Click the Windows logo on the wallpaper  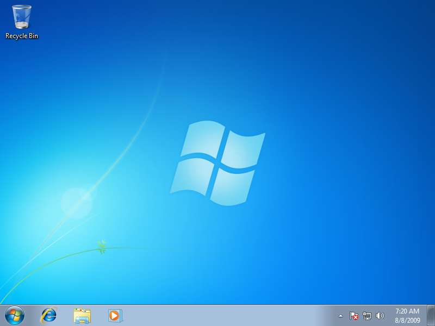pyautogui.click(x=217, y=163)
